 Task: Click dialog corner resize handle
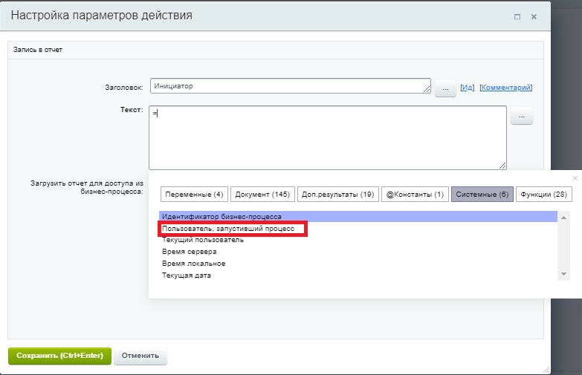(546, 370)
